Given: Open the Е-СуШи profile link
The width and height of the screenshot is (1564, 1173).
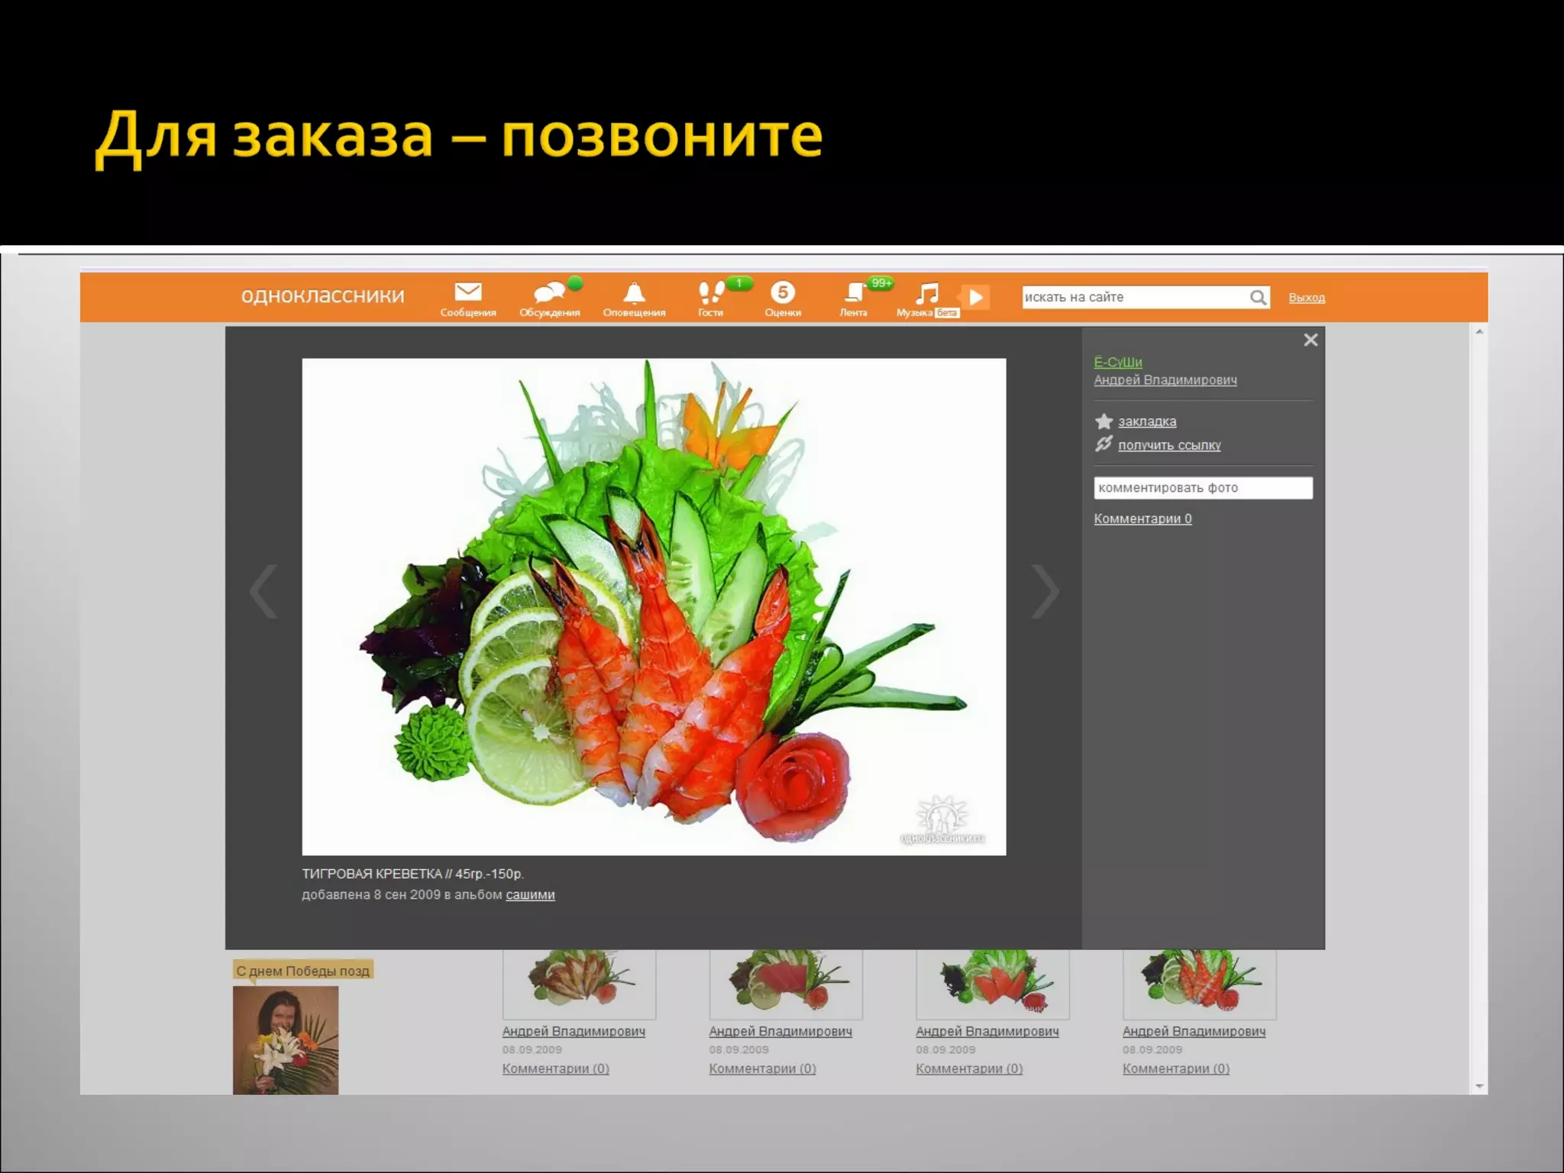Looking at the screenshot, I should (1117, 362).
